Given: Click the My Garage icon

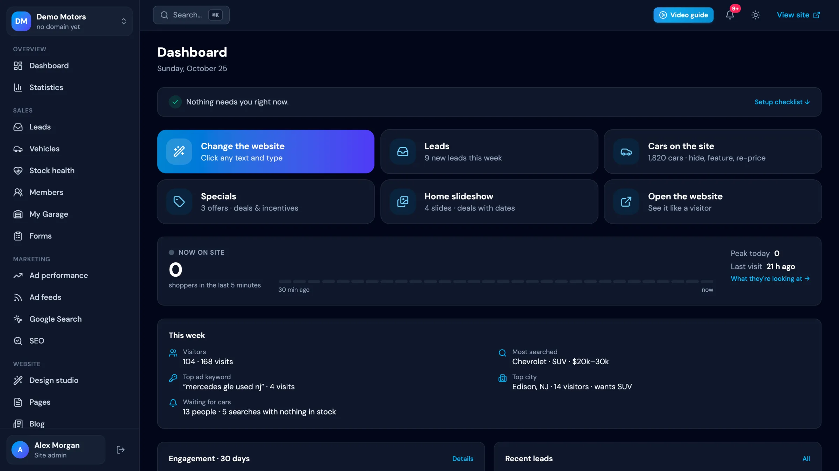Looking at the screenshot, I should pyautogui.click(x=18, y=214).
